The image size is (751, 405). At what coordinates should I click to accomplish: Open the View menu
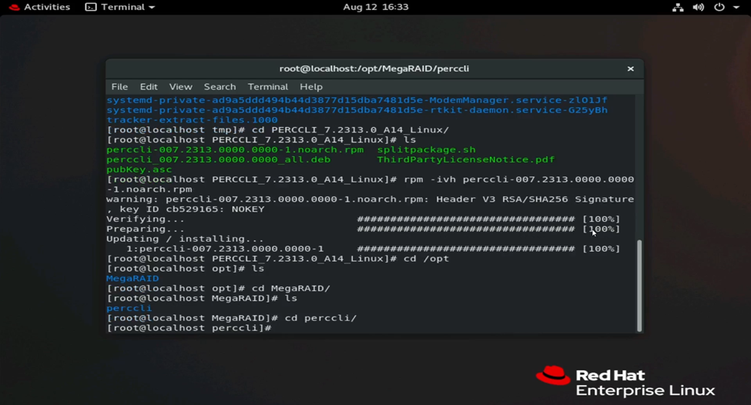[180, 87]
